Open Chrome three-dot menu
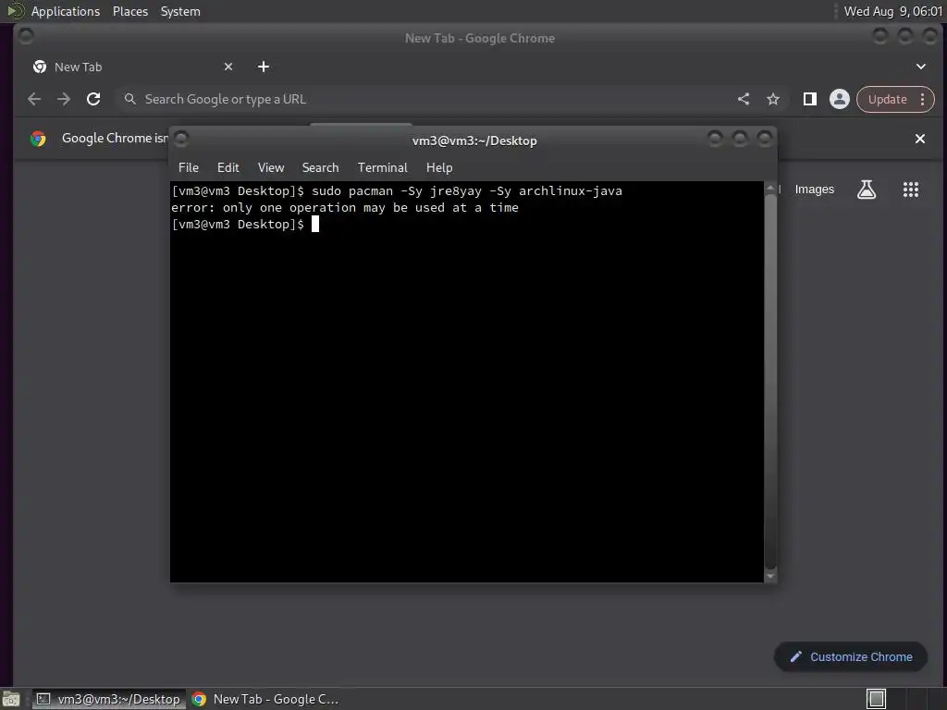This screenshot has width=947, height=710. pyautogui.click(x=922, y=99)
